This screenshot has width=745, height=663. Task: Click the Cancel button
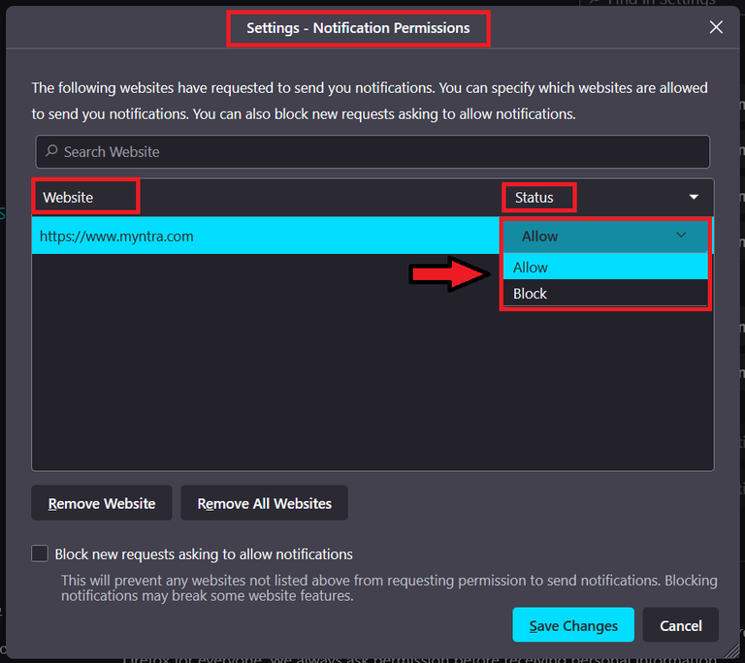[680, 625]
